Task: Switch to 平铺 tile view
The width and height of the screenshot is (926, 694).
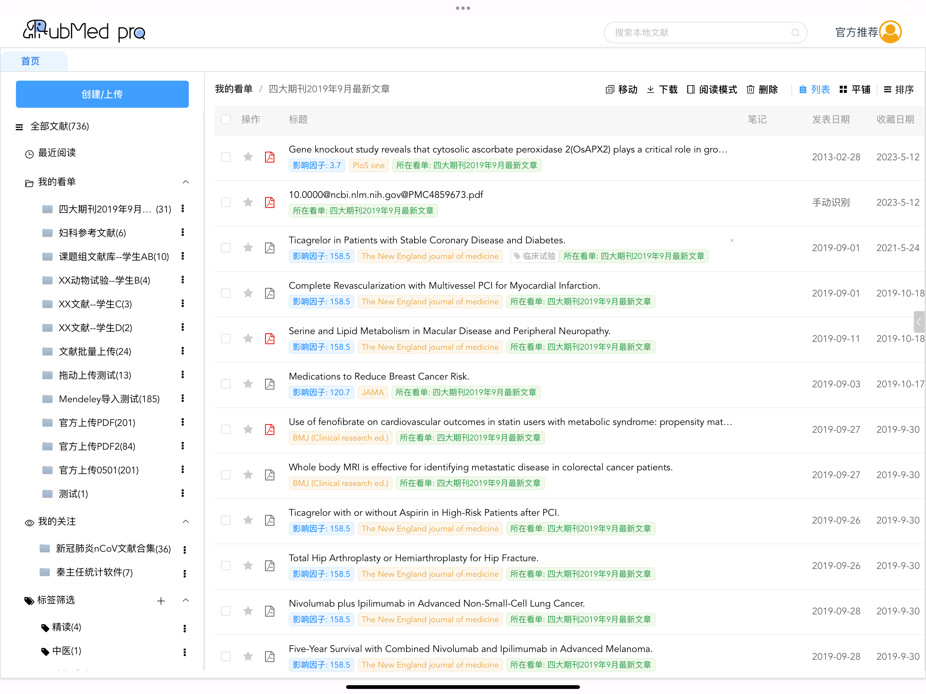Action: click(854, 89)
